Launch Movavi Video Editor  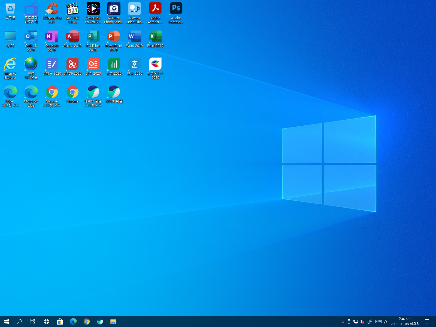tap(135, 13)
